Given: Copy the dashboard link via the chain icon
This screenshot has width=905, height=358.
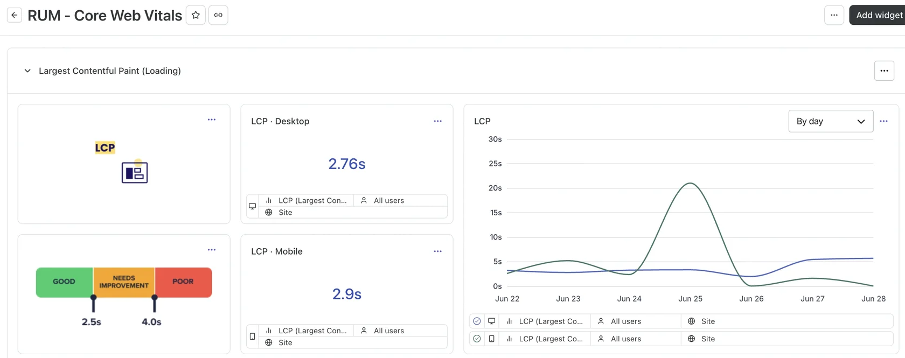Looking at the screenshot, I should point(218,15).
